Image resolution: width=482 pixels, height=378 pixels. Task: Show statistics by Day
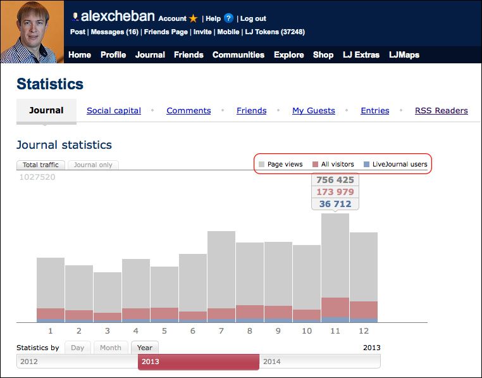click(x=77, y=348)
